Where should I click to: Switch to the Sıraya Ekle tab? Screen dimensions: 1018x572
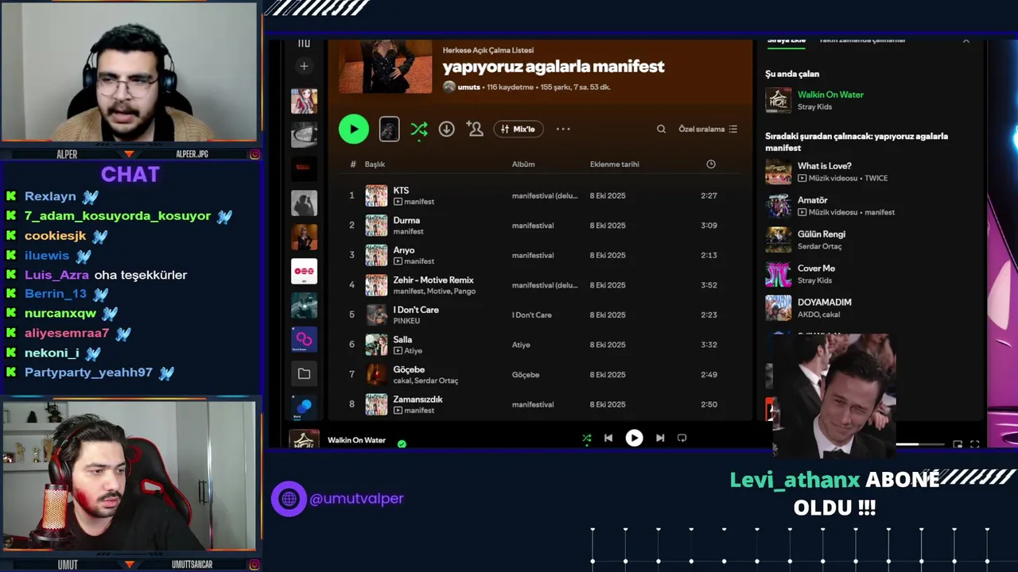[787, 40]
